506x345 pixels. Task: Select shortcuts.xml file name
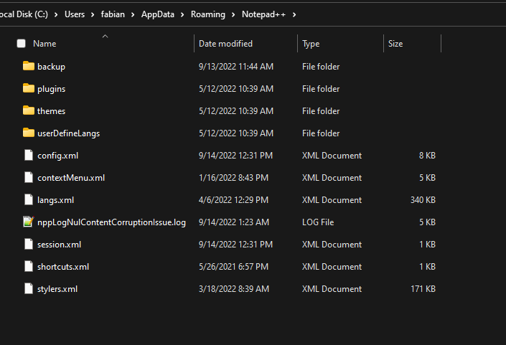[63, 267]
